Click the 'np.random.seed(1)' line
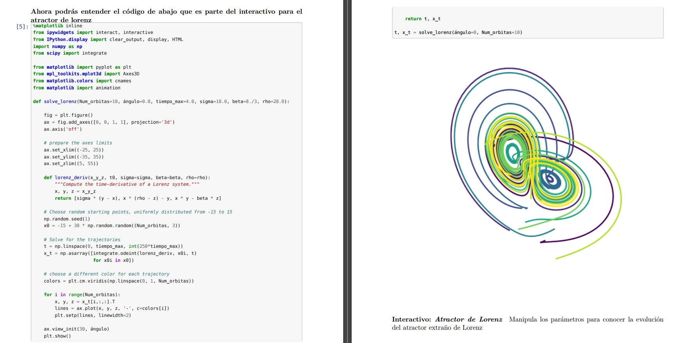 67,219
